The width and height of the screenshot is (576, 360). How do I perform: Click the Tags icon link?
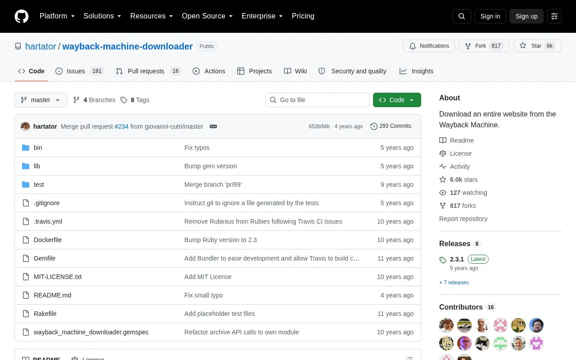135,100
